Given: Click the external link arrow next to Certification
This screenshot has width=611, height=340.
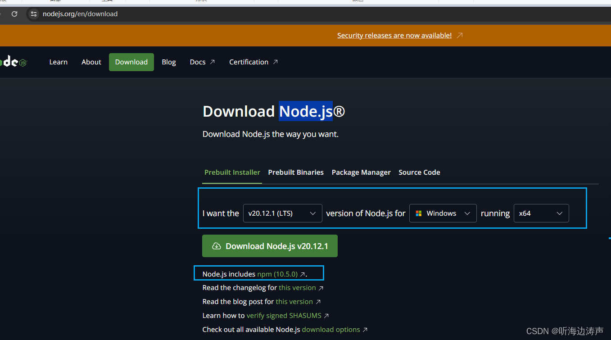Looking at the screenshot, I should click(274, 61).
